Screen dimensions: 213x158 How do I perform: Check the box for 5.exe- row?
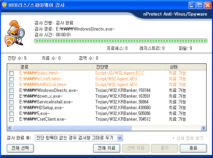point(11,114)
